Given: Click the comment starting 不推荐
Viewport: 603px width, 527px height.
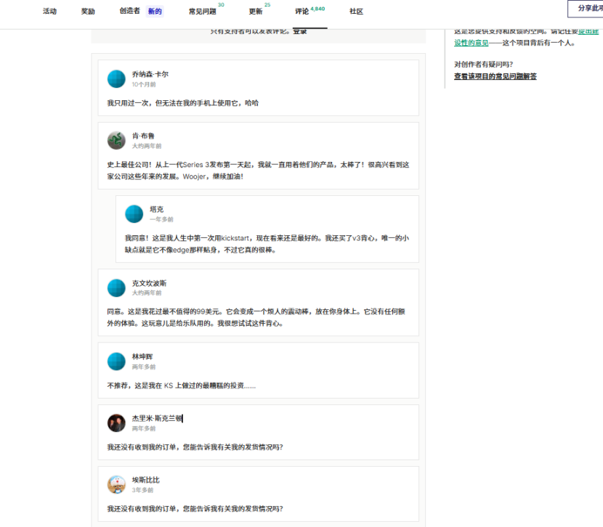Looking at the screenshot, I should [x=182, y=385].
